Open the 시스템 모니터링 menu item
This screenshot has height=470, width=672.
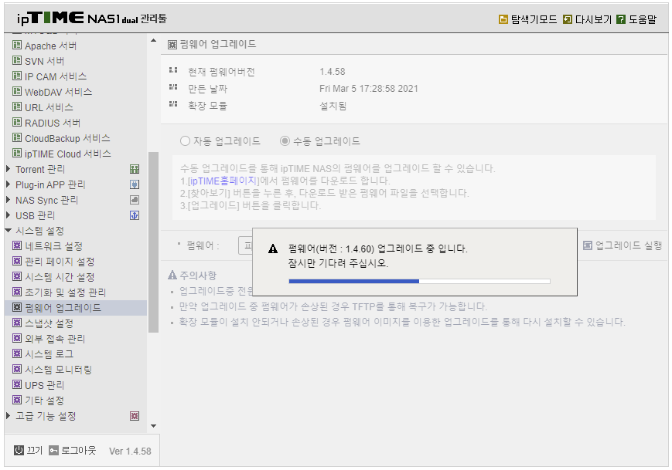pyautogui.click(x=58, y=370)
